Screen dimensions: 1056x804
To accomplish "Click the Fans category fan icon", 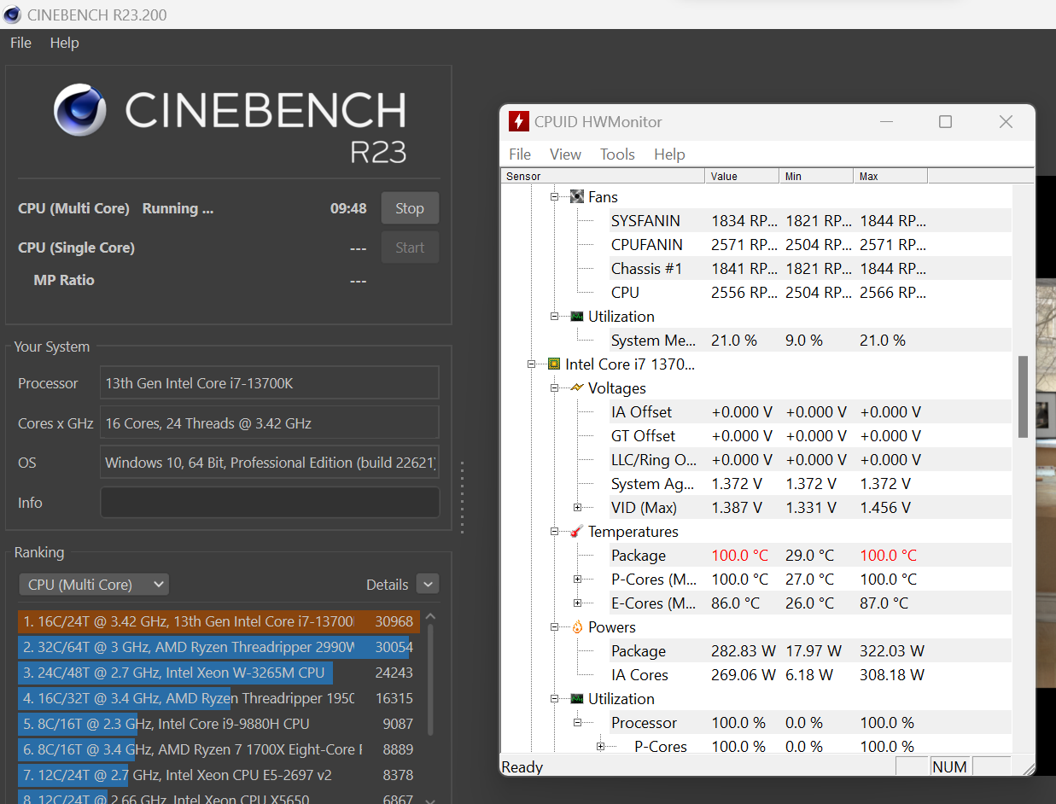I will tap(577, 196).
